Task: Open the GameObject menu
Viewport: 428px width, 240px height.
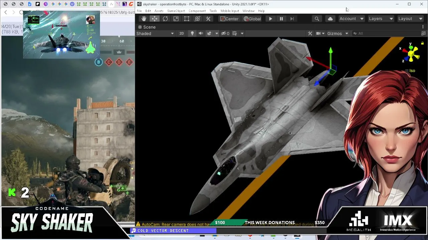Action: click(x=176, y=11)
